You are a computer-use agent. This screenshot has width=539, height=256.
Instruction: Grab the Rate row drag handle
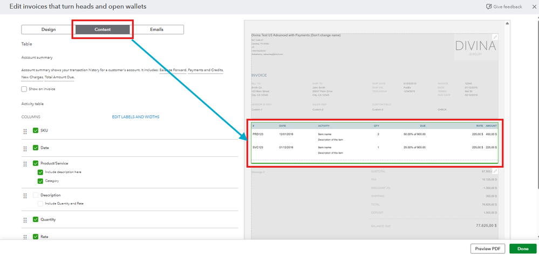click(x=25, y=237)
